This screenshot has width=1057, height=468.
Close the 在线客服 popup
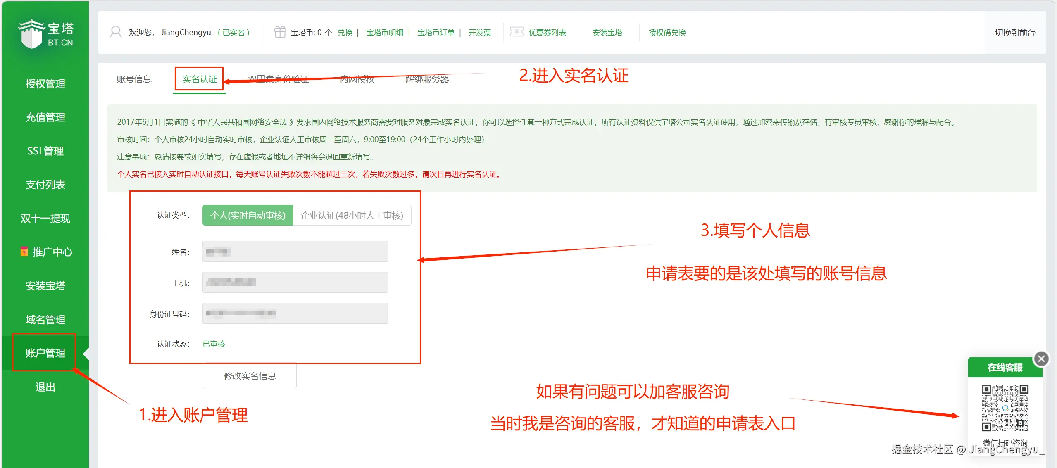coord(1041,359)
